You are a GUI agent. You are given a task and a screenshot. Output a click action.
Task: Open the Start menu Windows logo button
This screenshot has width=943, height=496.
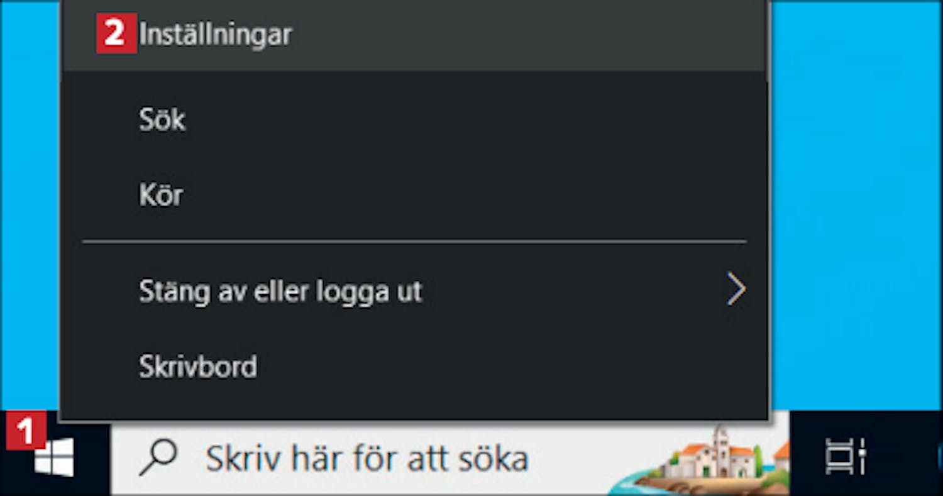click(x=54, y=457)
